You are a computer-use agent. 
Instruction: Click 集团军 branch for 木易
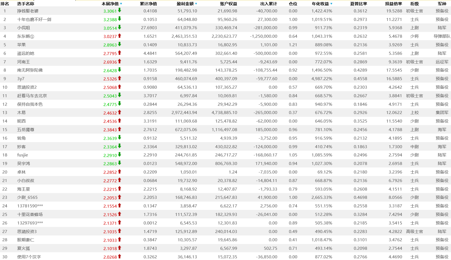pos(442,113)
